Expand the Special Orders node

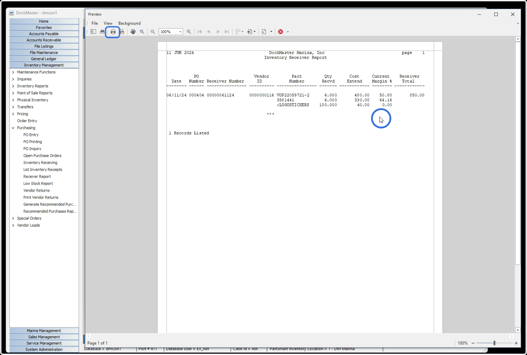coord(13,218)
